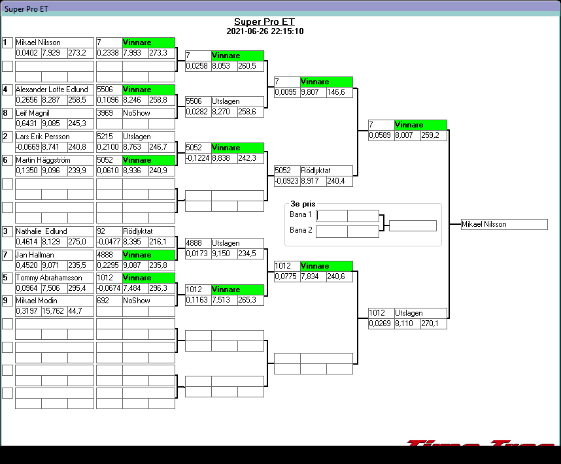The image size is (561, 464).
Task: Click the first Bana 2 field
Action: pyautogui.click(x=331, y=231)
